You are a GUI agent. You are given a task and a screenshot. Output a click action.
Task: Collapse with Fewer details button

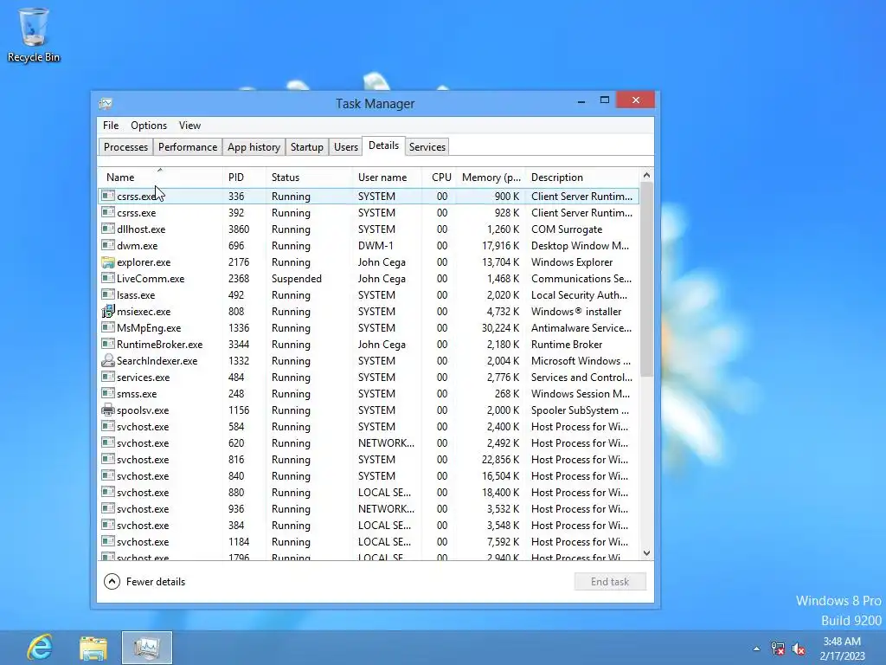click(x=144, y=581)
